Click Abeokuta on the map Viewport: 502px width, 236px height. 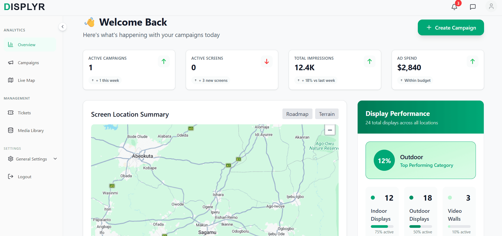coord(142,156)
